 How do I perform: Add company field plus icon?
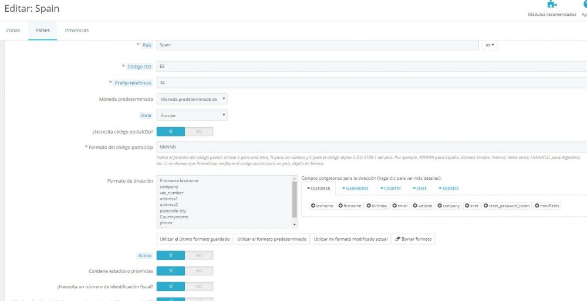[x=440, y=206]
